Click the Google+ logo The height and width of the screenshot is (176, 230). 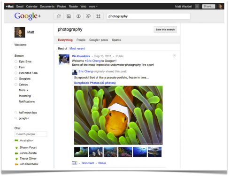pyautogui.click(x=28, y=16)
